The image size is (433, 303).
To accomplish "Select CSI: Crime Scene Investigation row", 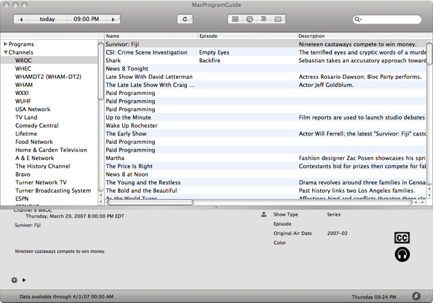I will [x=265, y=53].
